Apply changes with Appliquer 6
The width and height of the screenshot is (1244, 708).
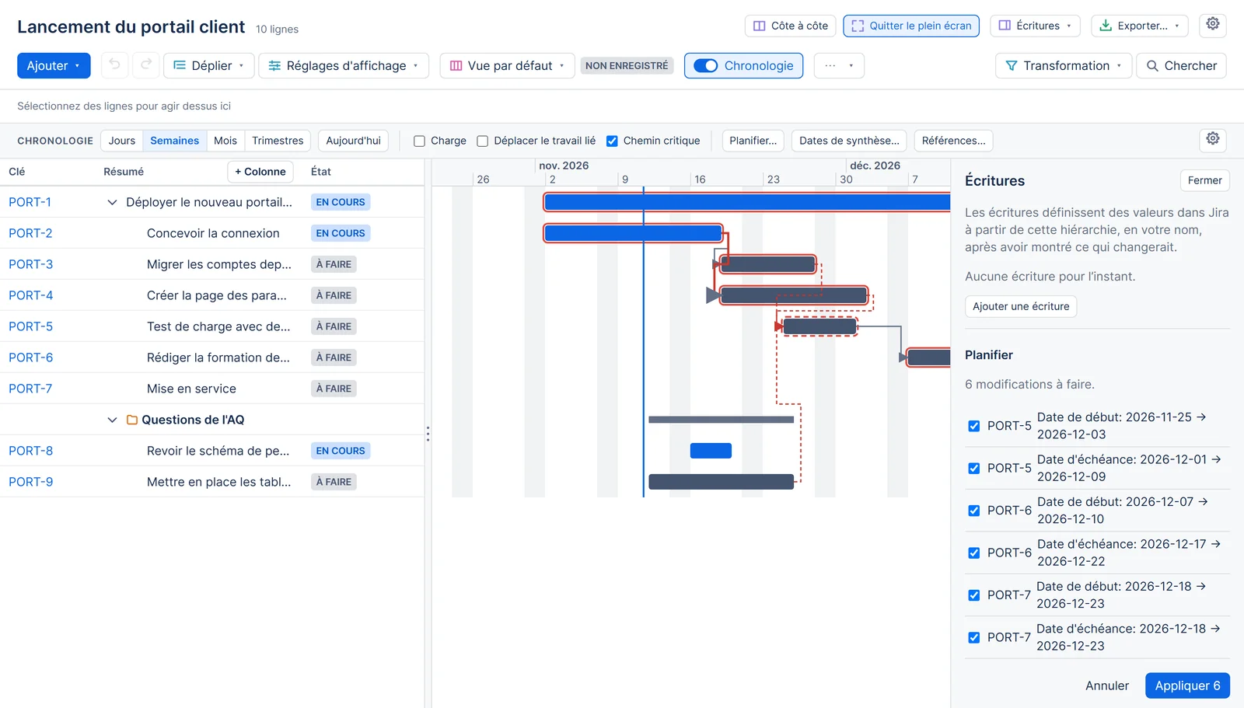coord(1187,685)
